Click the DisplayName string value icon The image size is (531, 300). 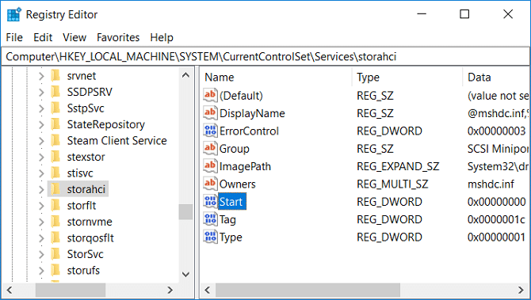pos(210,113)
